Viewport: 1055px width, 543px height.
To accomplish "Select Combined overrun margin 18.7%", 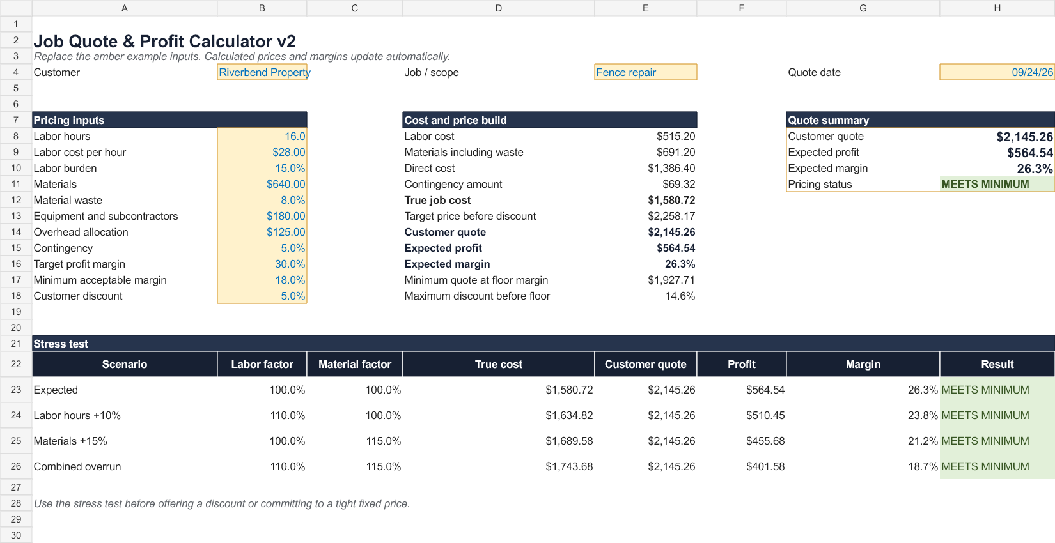I will (863, 466).
